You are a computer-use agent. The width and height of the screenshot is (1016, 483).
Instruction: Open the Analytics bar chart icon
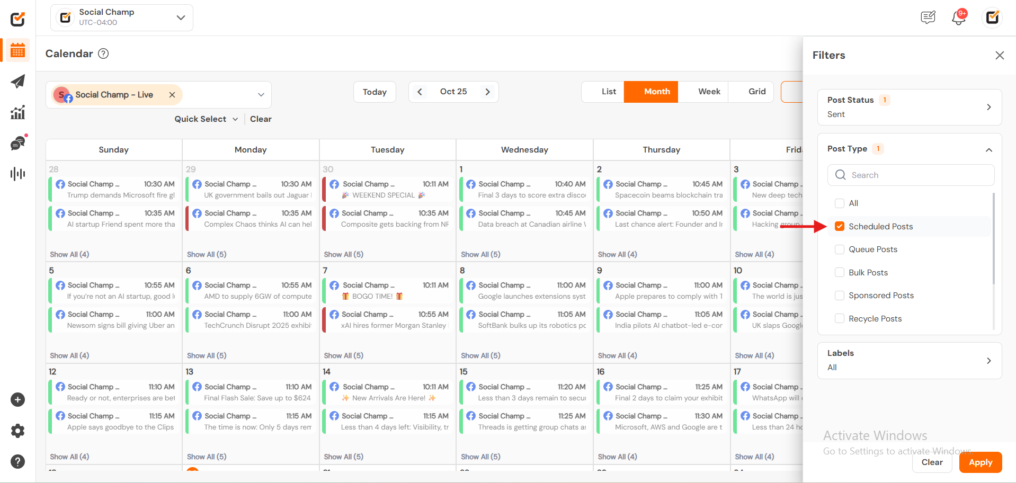coord(18,112)
